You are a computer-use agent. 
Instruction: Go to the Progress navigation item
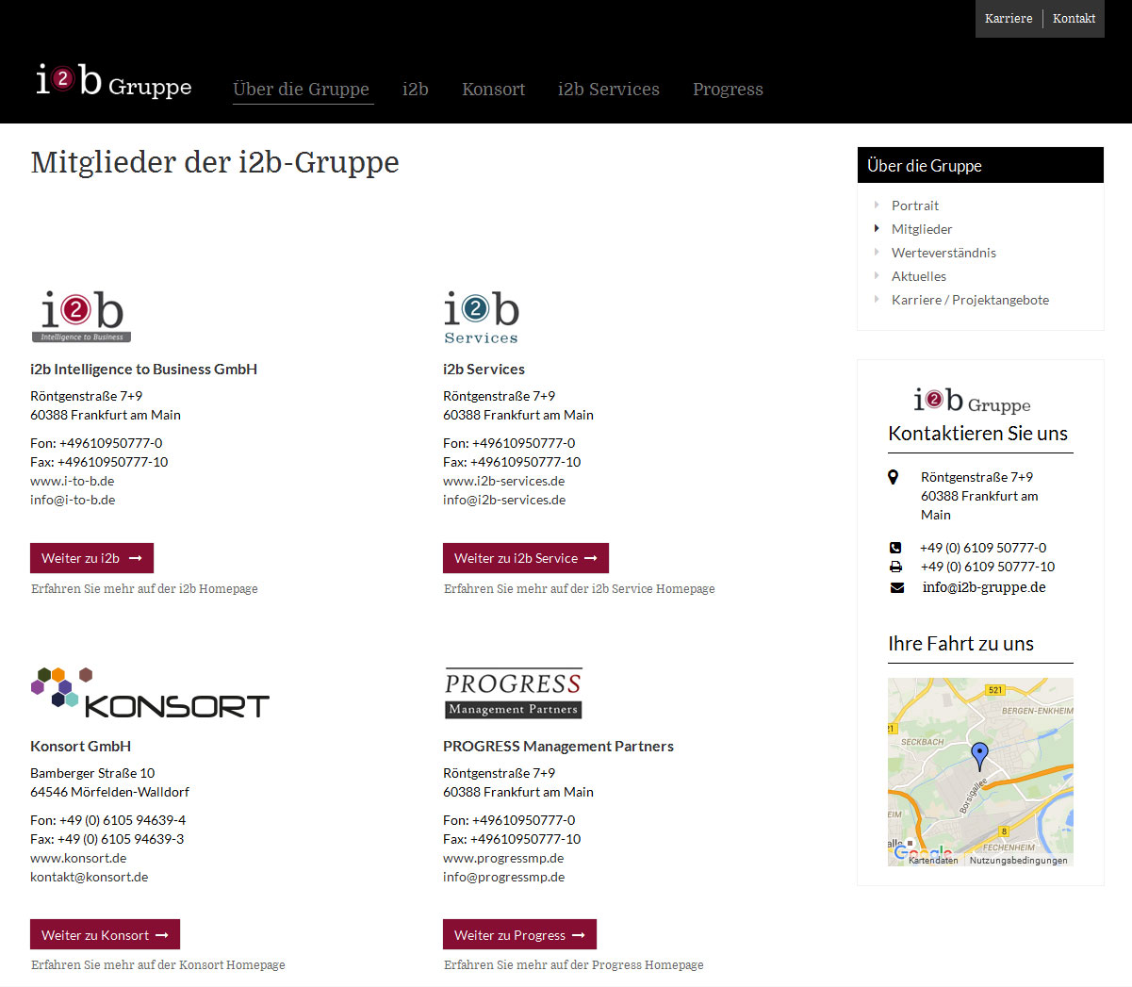click(728, 90)
